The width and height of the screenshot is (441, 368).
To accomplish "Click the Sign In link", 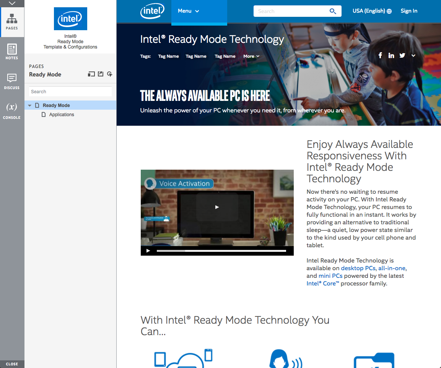I will [409, 11].
